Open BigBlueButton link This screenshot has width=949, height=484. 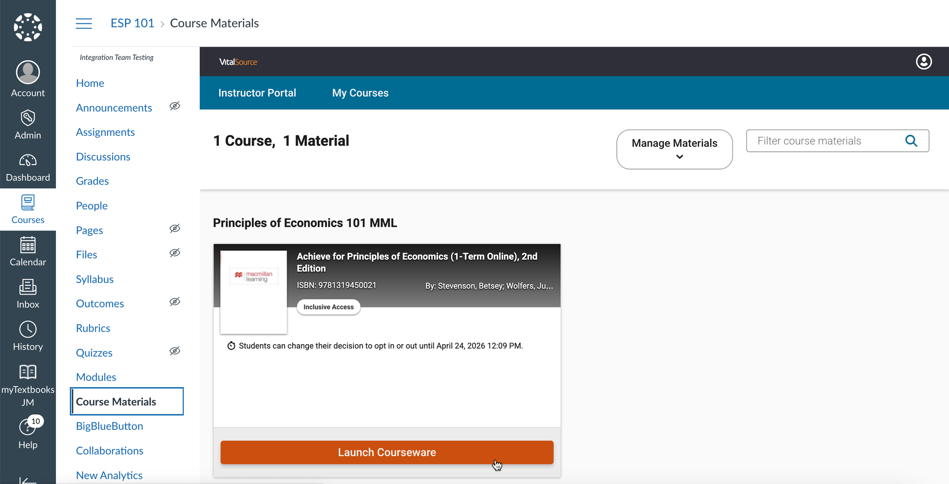[x=109, y=426]
